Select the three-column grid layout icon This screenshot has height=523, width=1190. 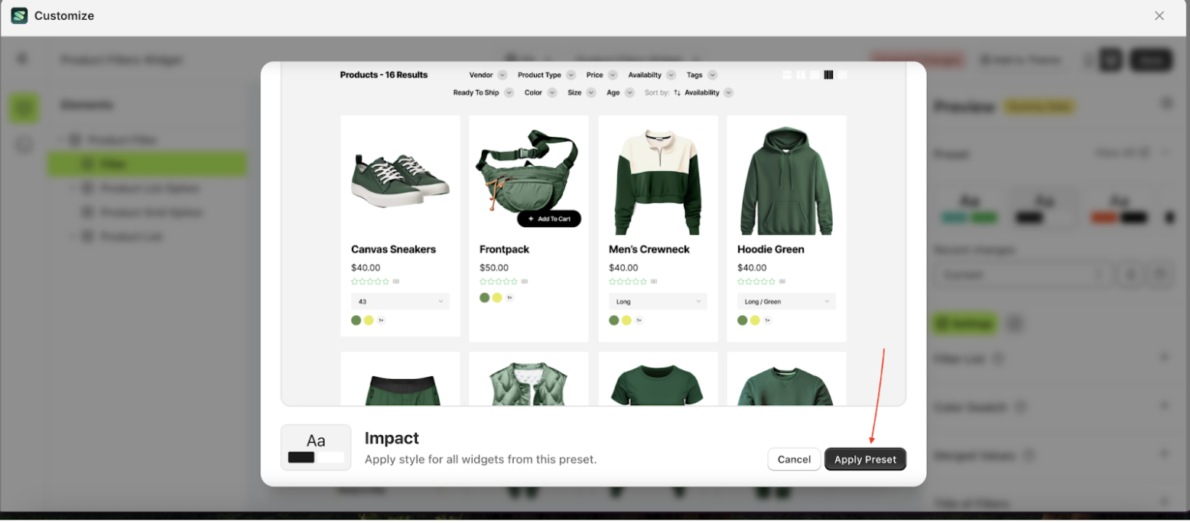pos(814,75)
